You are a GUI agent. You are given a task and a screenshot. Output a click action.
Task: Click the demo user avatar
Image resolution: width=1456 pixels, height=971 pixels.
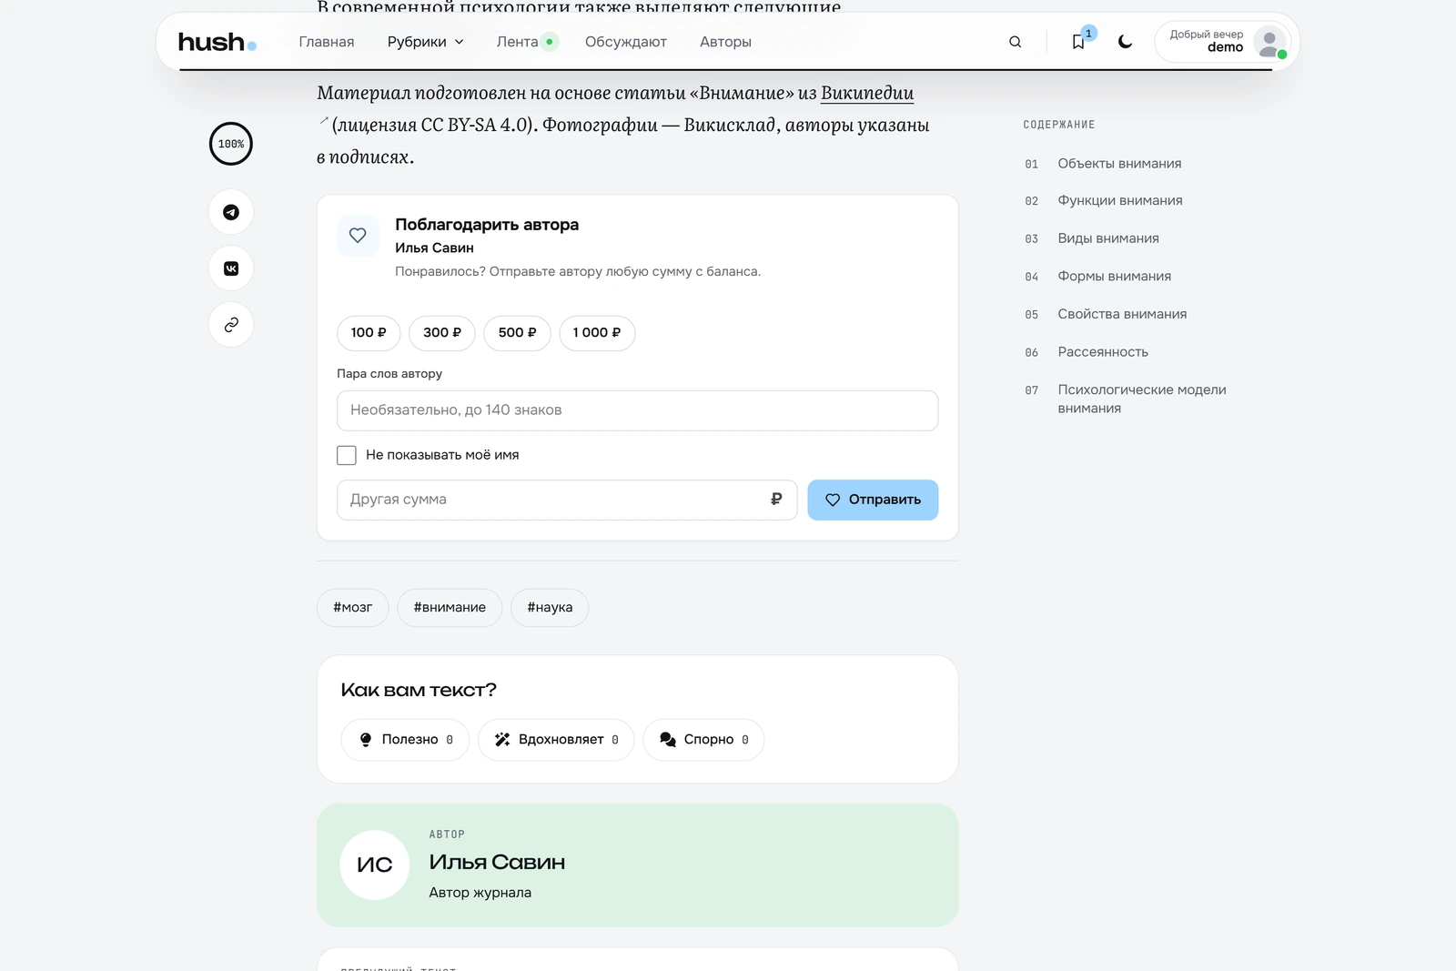(x=1269, y=42)
